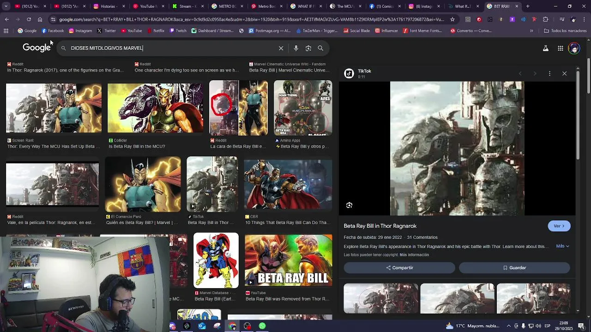This screenshot has width=591, height=332.
Task: Click the large TikTok preview image
Action: [457, 148]
